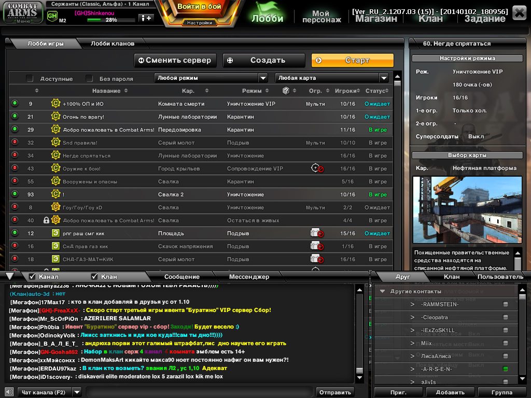Click the scope restriction icon of room 43
The height and width of the screenshot is (398, 531).
coord(317,168)
